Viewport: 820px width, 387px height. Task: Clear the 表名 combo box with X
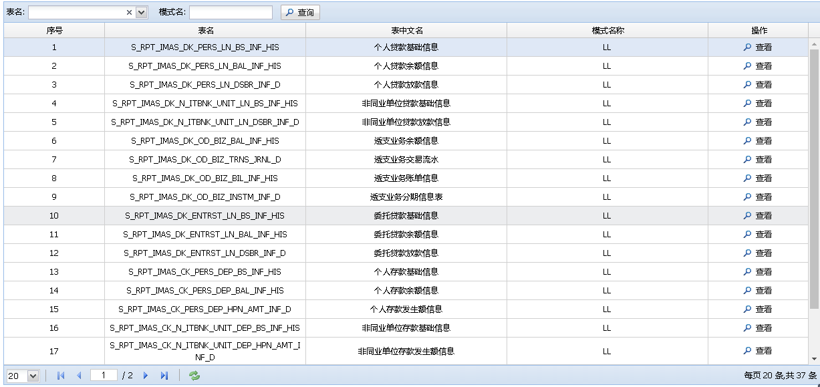point(130,13)
